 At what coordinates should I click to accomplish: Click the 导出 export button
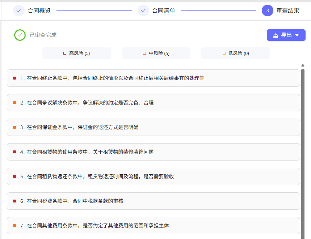[286, 35]
